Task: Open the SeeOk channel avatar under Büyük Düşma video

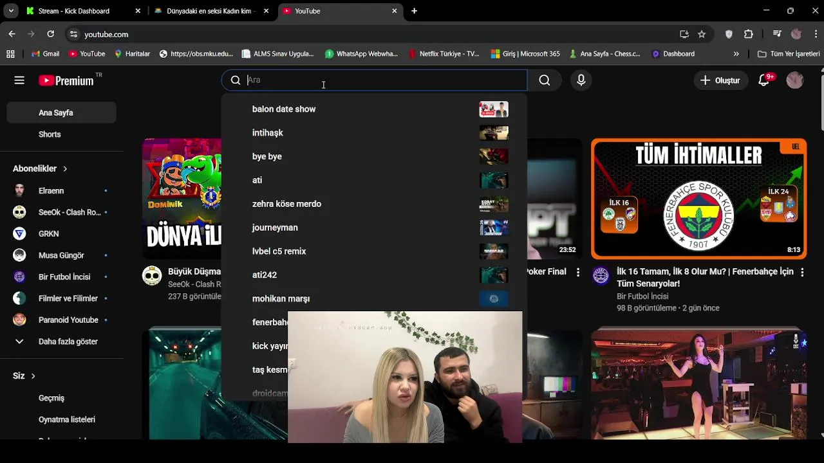Action: coord(152,276)
